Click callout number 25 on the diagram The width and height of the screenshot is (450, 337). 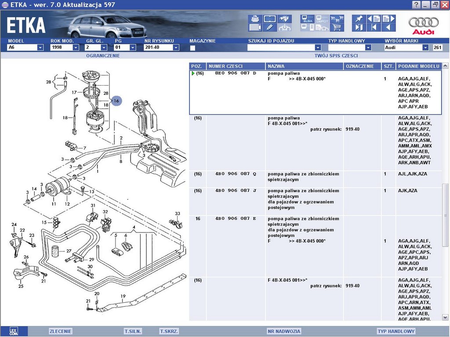click(21, 286)
